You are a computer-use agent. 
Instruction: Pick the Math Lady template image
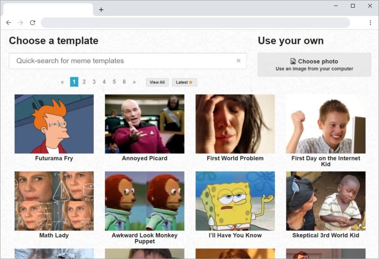coord(54,201)
